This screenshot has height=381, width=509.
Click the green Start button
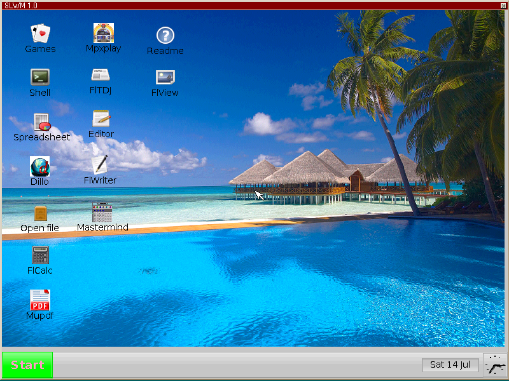tap(27, 365)
